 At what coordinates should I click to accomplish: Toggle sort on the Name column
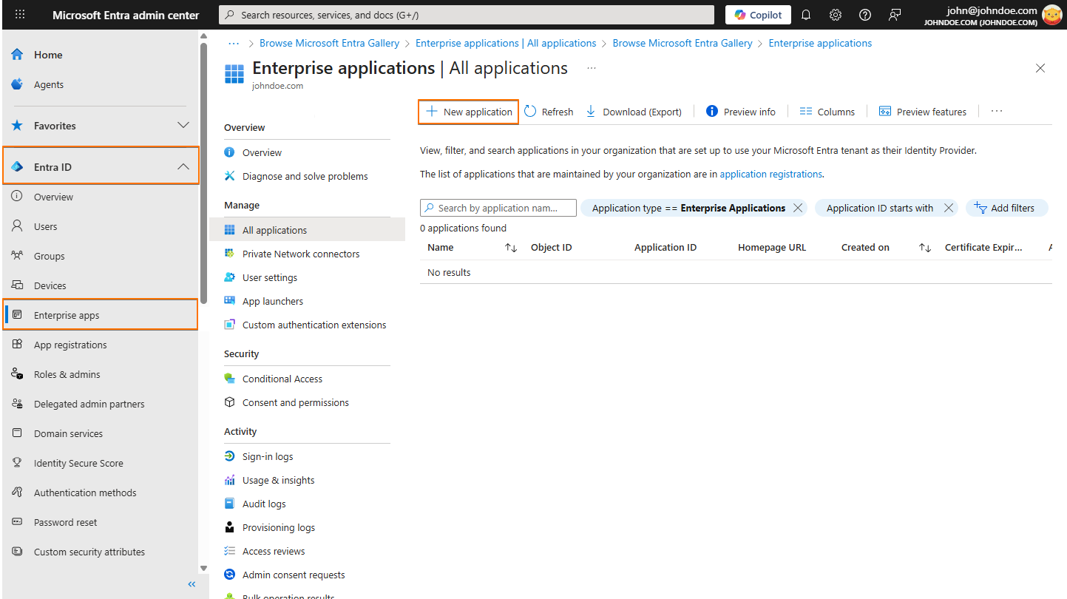pos(510,247)
